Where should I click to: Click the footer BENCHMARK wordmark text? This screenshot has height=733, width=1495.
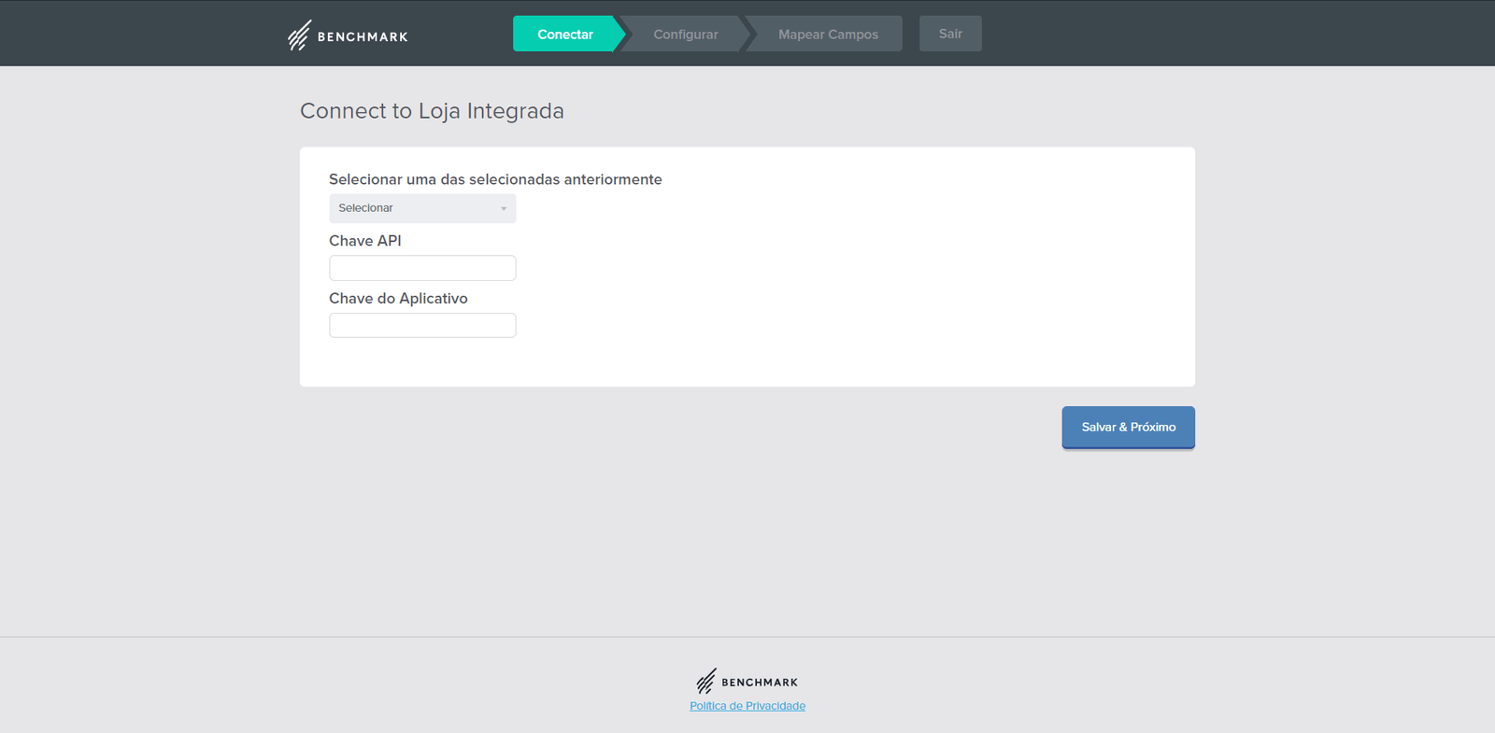(x=760, y=683)
